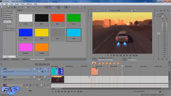Open Video Output FX icon in preview
171x96 pixels.
coord(102,10)
